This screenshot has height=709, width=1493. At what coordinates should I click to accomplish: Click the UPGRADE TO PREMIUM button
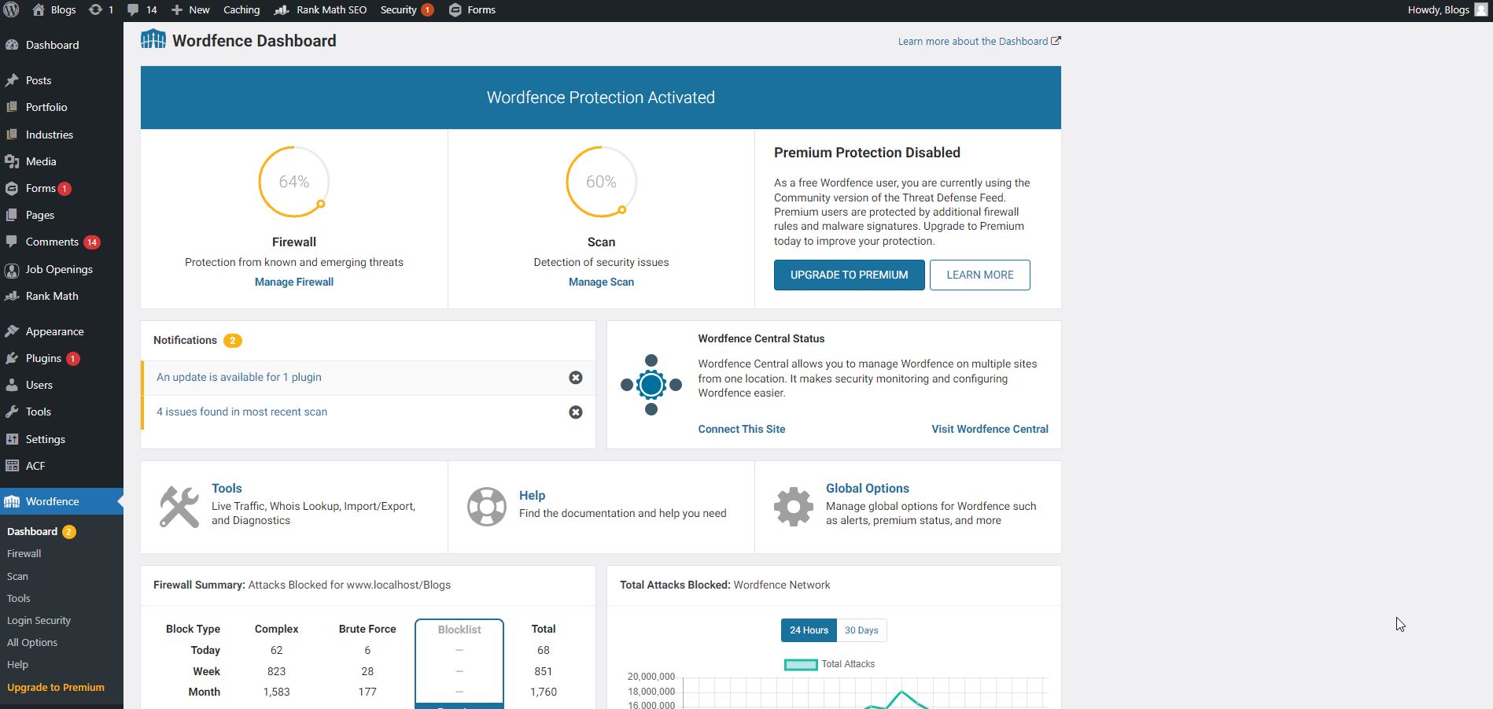[x=850, y=275]
